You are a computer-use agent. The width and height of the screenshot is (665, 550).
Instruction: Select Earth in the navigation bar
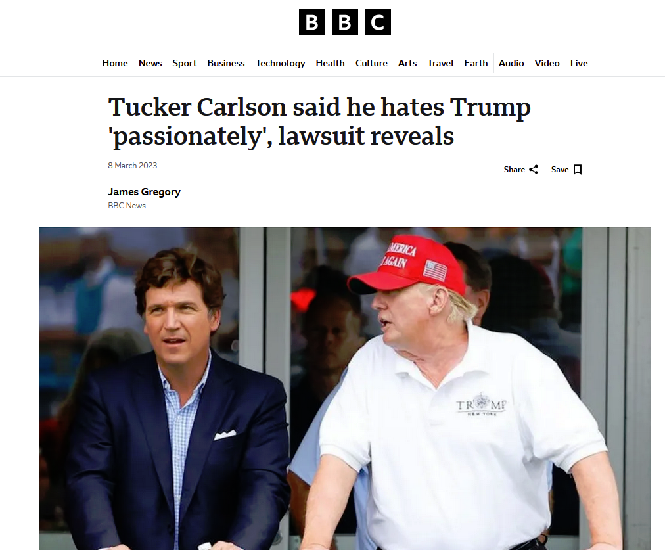point(476,63)
